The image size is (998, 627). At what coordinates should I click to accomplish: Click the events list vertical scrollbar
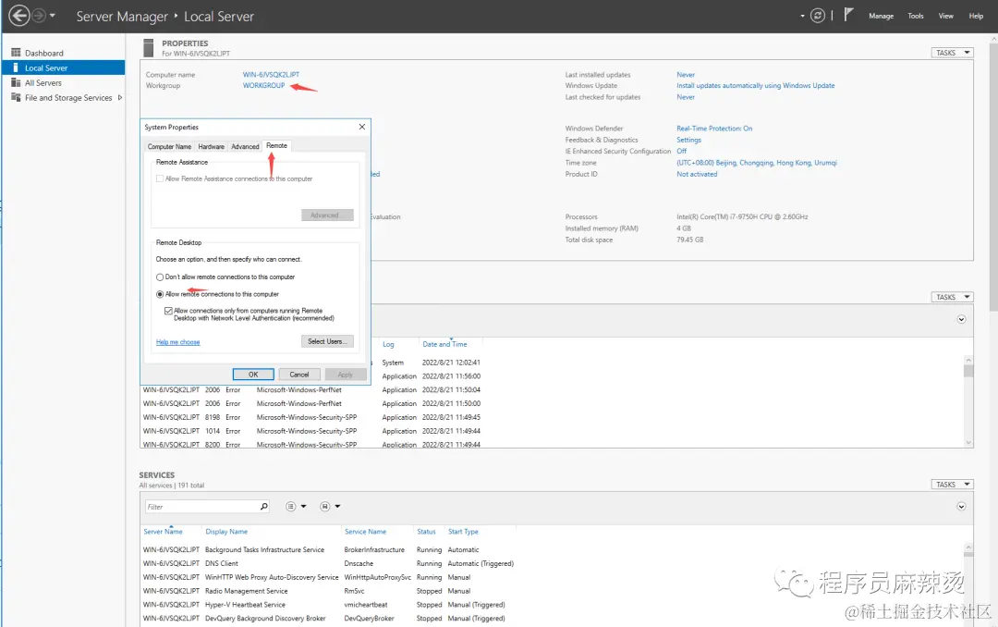(968, 400)
